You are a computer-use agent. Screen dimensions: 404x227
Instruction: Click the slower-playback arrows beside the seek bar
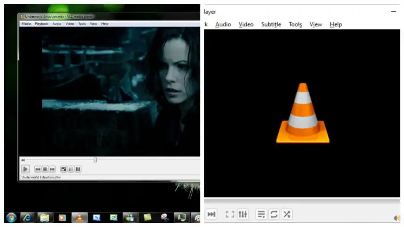tap(23, 160)
